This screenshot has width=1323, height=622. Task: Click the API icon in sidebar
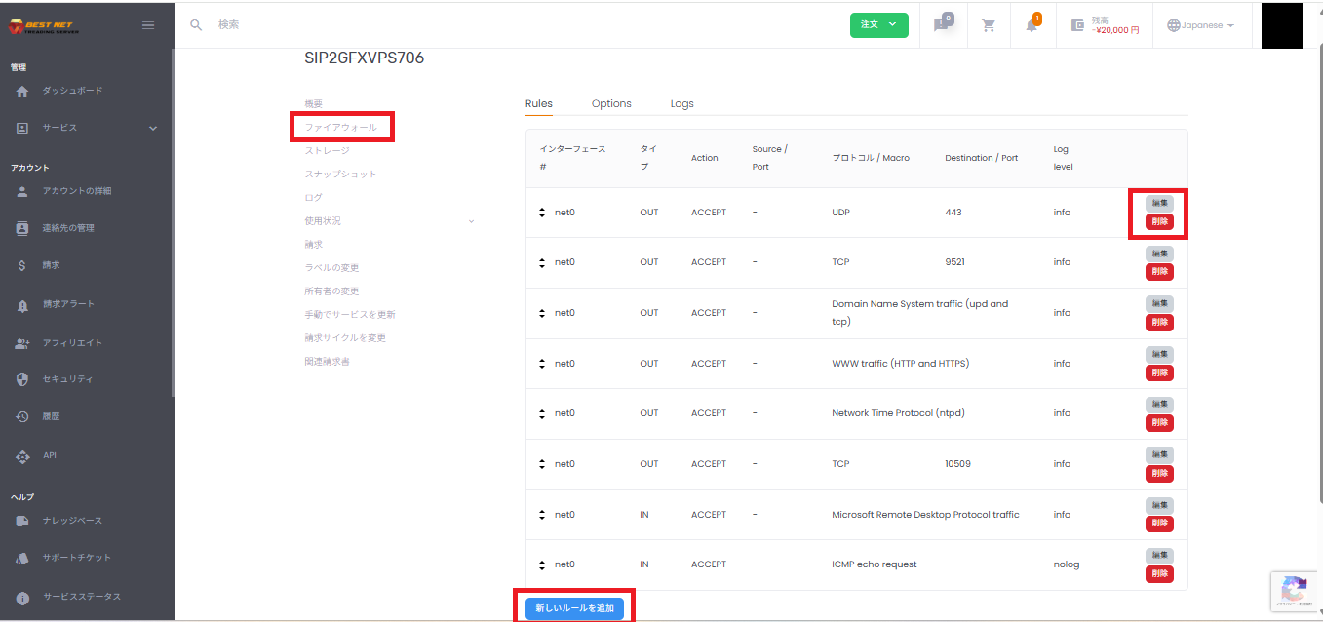pos(22,456)
